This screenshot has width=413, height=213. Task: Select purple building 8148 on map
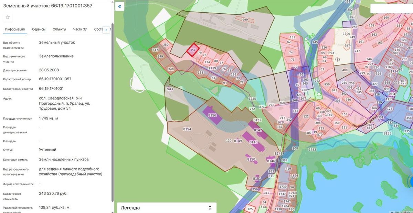[x=253, y=142]
